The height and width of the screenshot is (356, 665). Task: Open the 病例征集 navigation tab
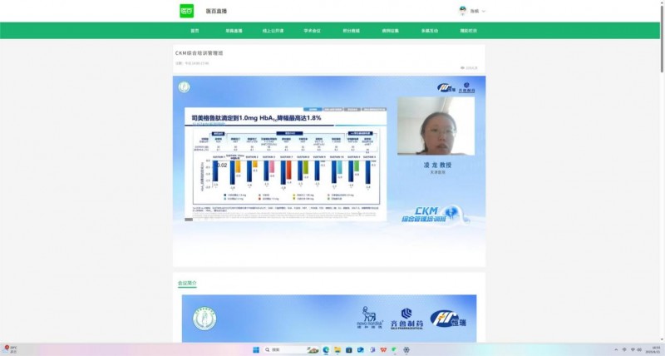(391, 31)
